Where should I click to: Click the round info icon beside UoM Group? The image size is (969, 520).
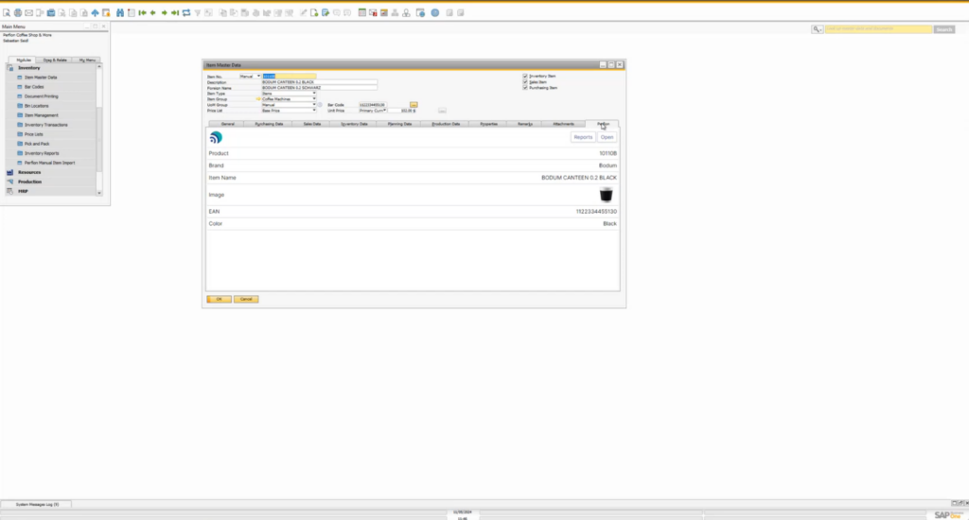click(x=320, y=105)
